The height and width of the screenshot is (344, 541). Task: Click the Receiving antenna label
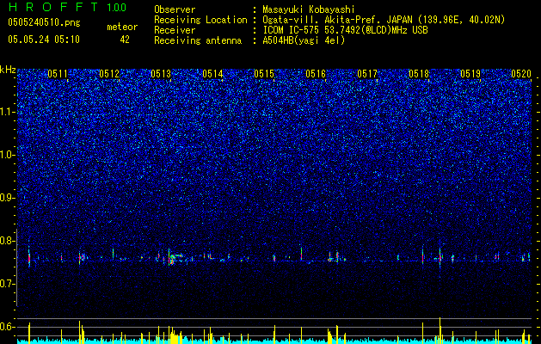(198, 40)
